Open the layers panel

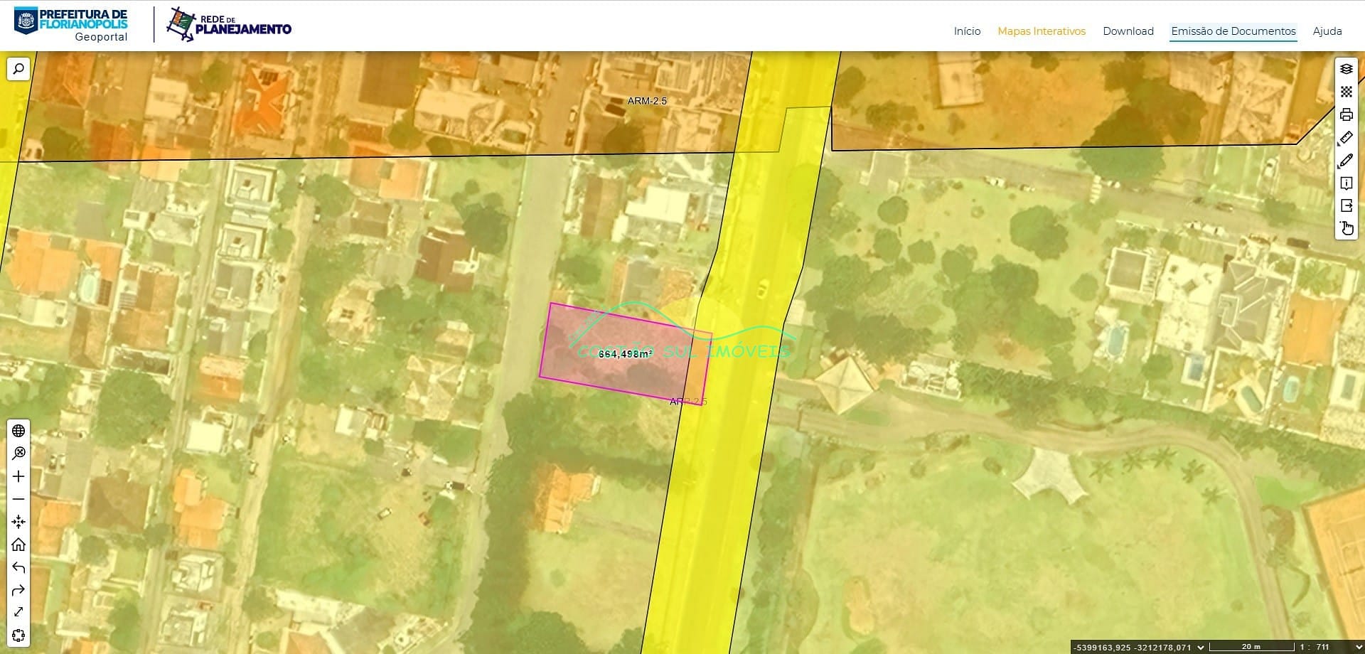pyautogui.click(x=1346, y=69)
